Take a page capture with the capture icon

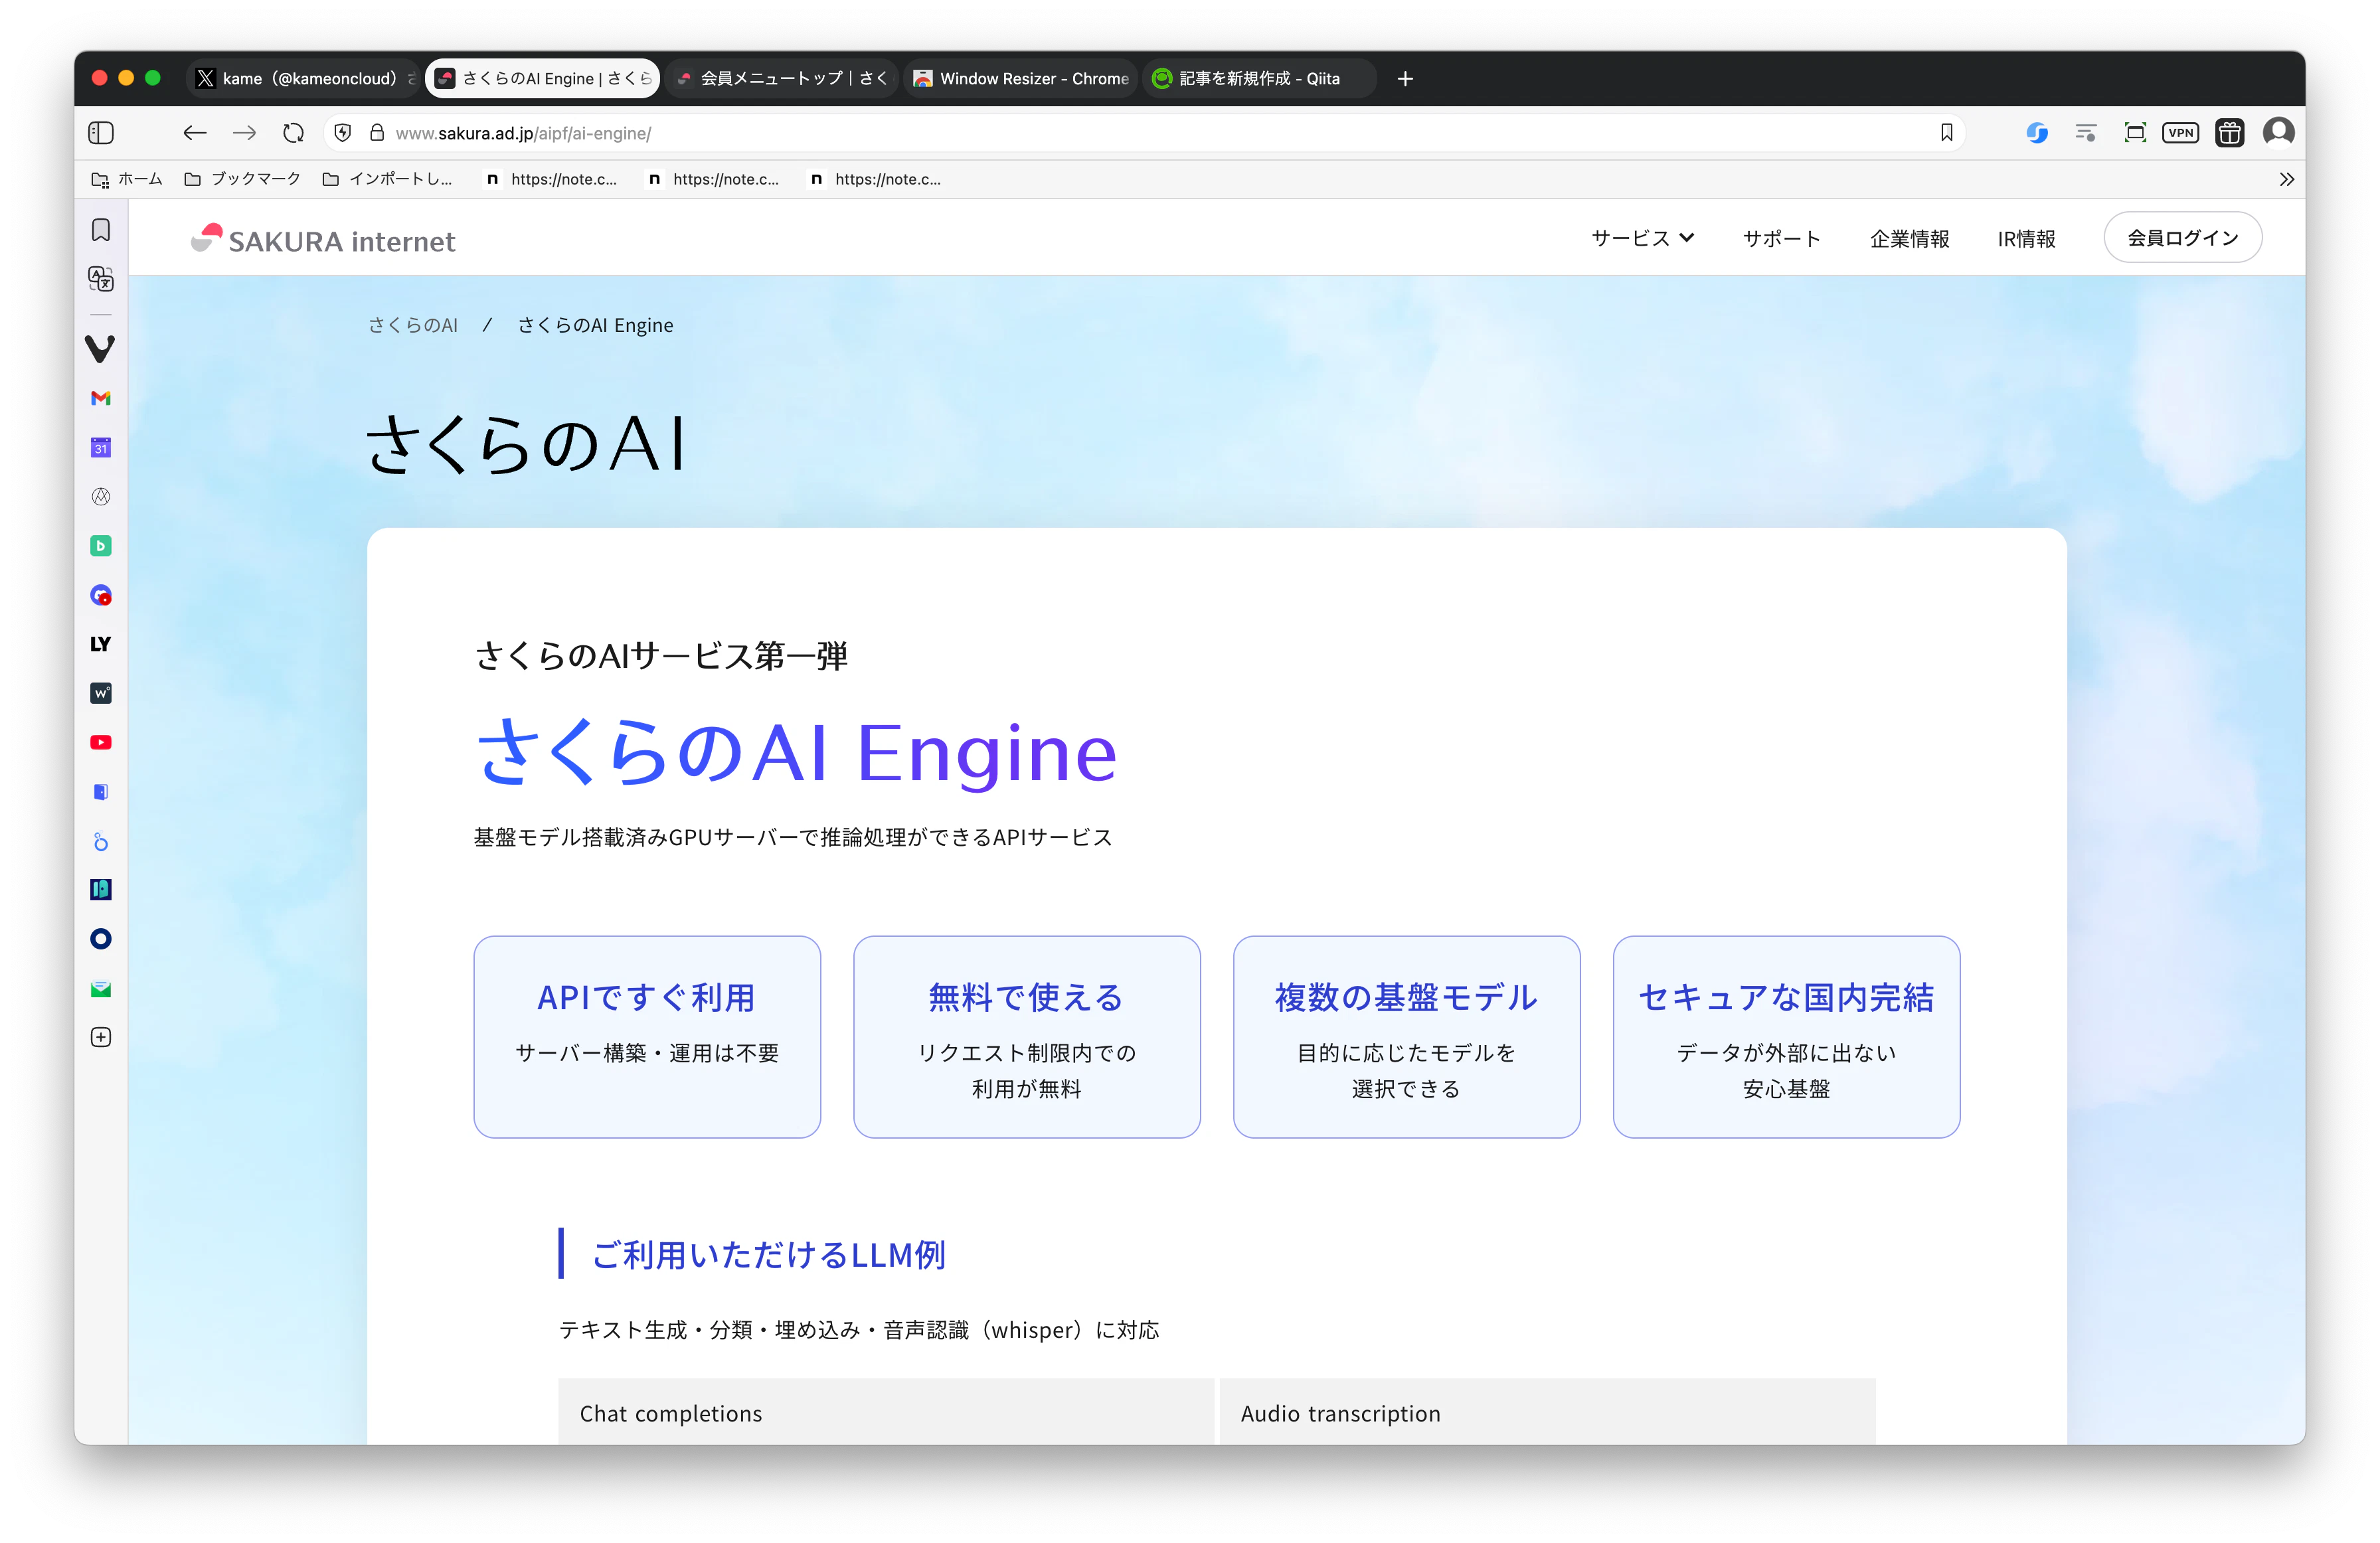click(x=2135, y=133)
